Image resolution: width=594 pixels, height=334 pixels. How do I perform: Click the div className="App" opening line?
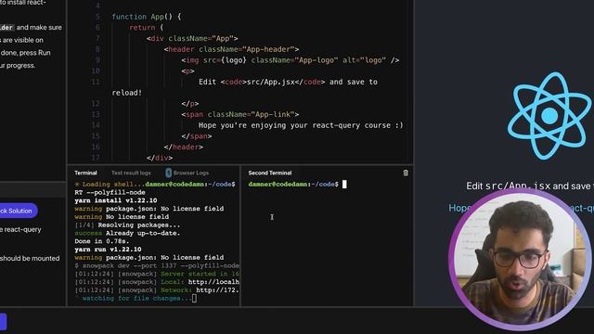(x=192, y=39)
